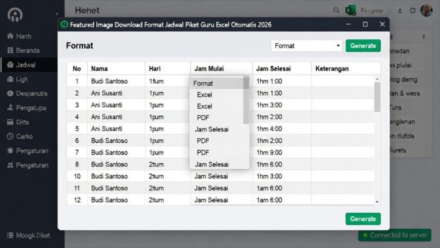Select Ani Susanti in row 2
The width and height of the screenshot is (440, 248).
106,93
